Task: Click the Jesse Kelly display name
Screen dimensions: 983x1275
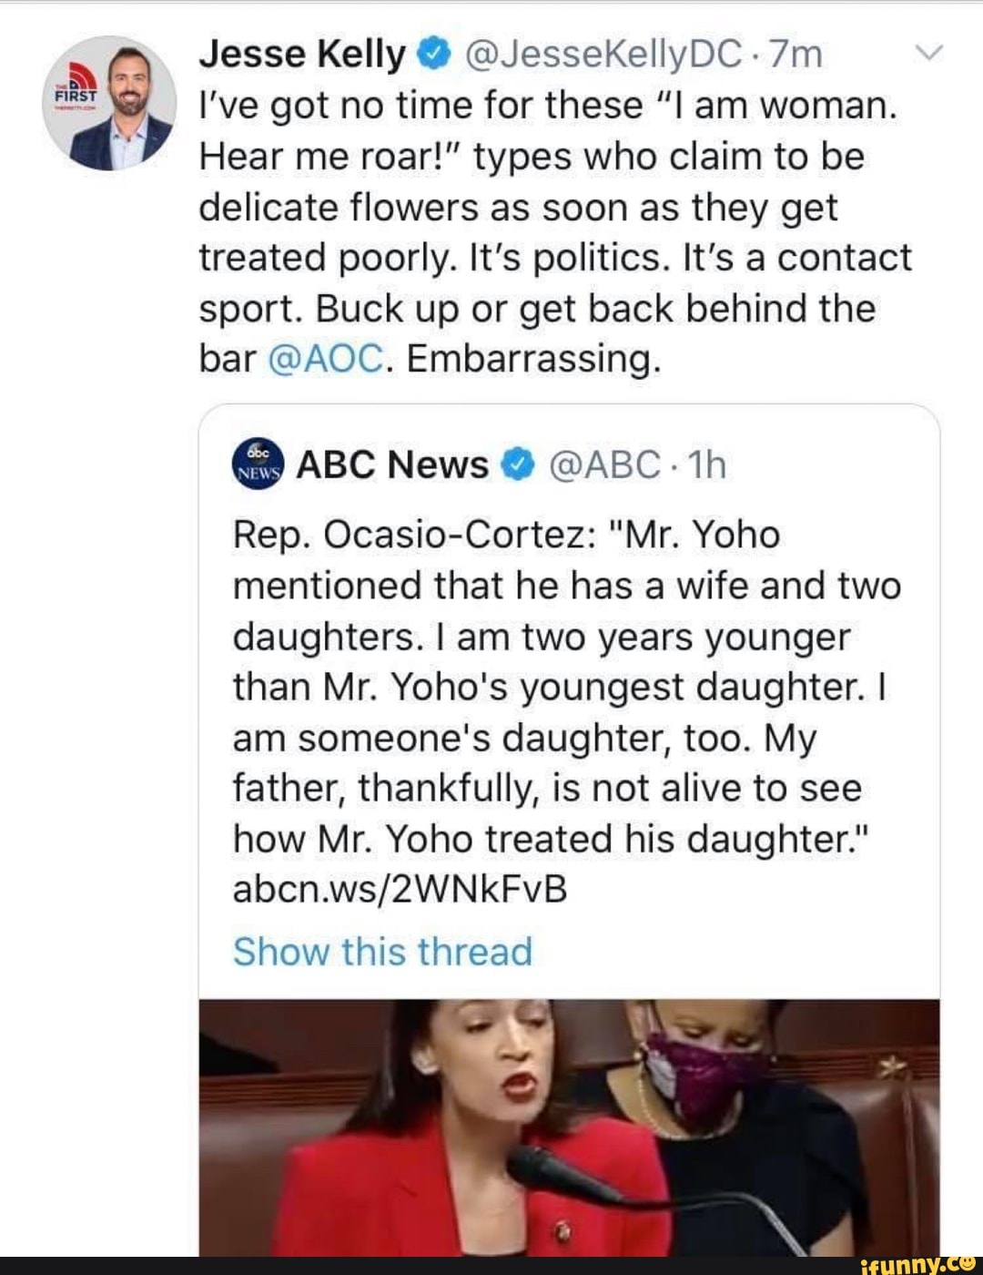Action: point(302,56)
